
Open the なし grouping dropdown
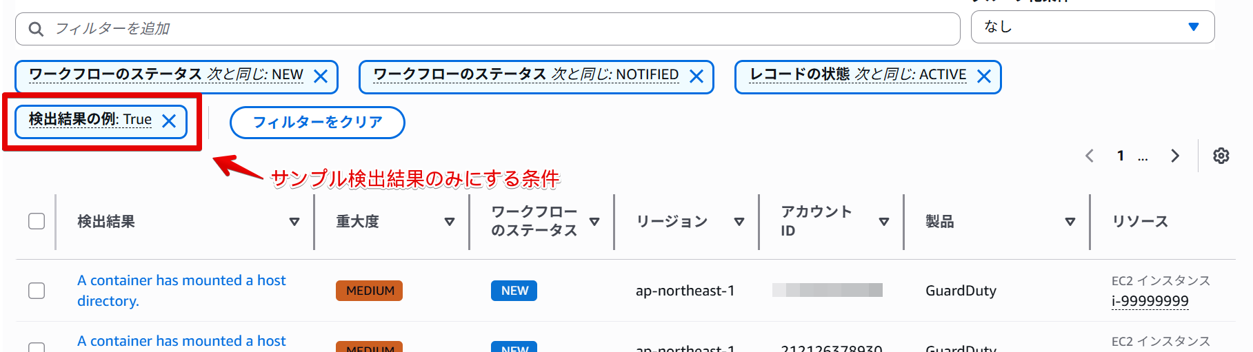point(1092,27)
